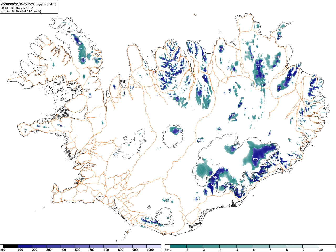The image size is (336, 252).
Task: Click the 300–400 m legend swatch
Action: [x=54, y=246]
